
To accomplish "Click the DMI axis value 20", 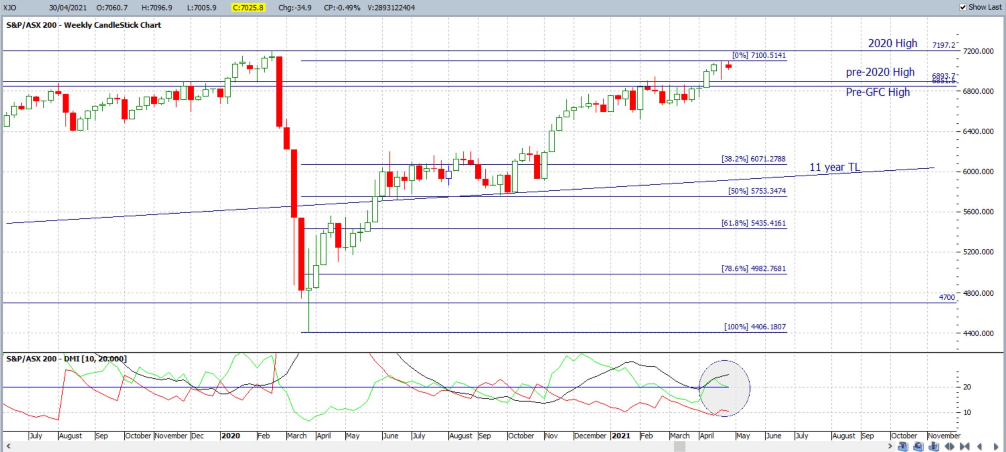I will point(967,387).
